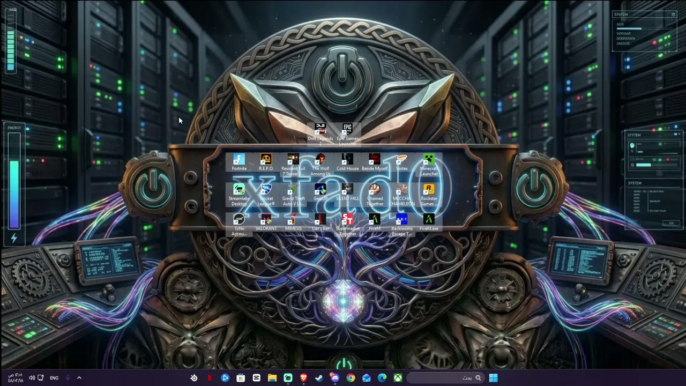
Task: Open the volume control tray icon
Action: pos(31,378)
